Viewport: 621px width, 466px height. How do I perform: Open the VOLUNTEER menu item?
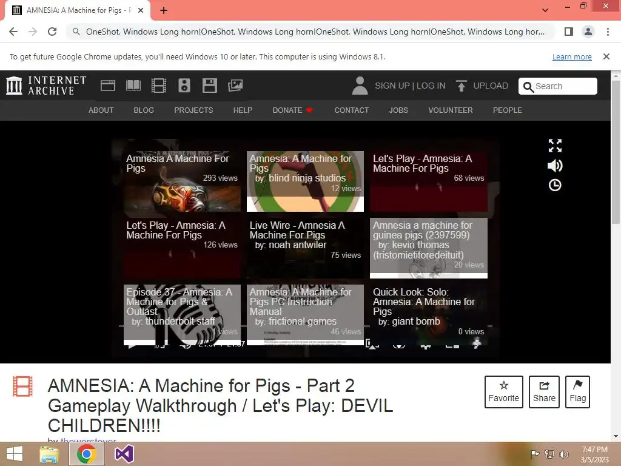point(451,110)
